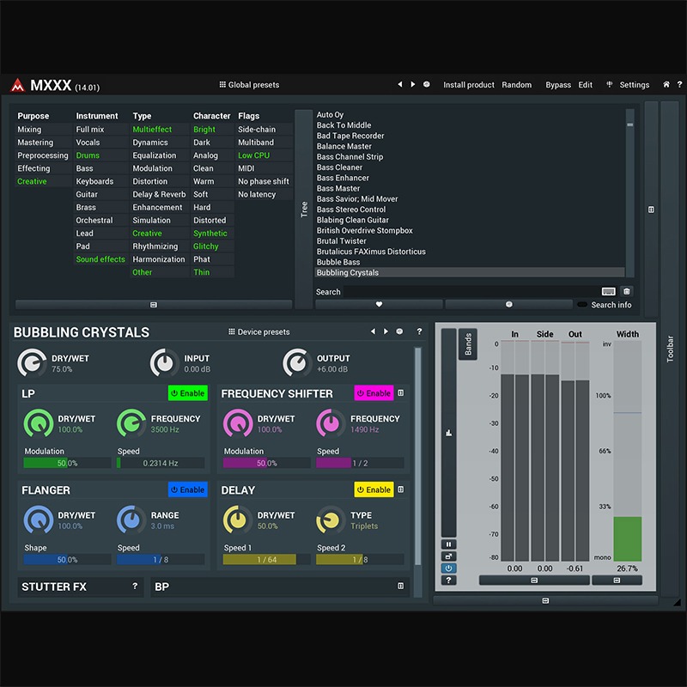Collapse the preset browser side bar

click(x=651, y=210)
